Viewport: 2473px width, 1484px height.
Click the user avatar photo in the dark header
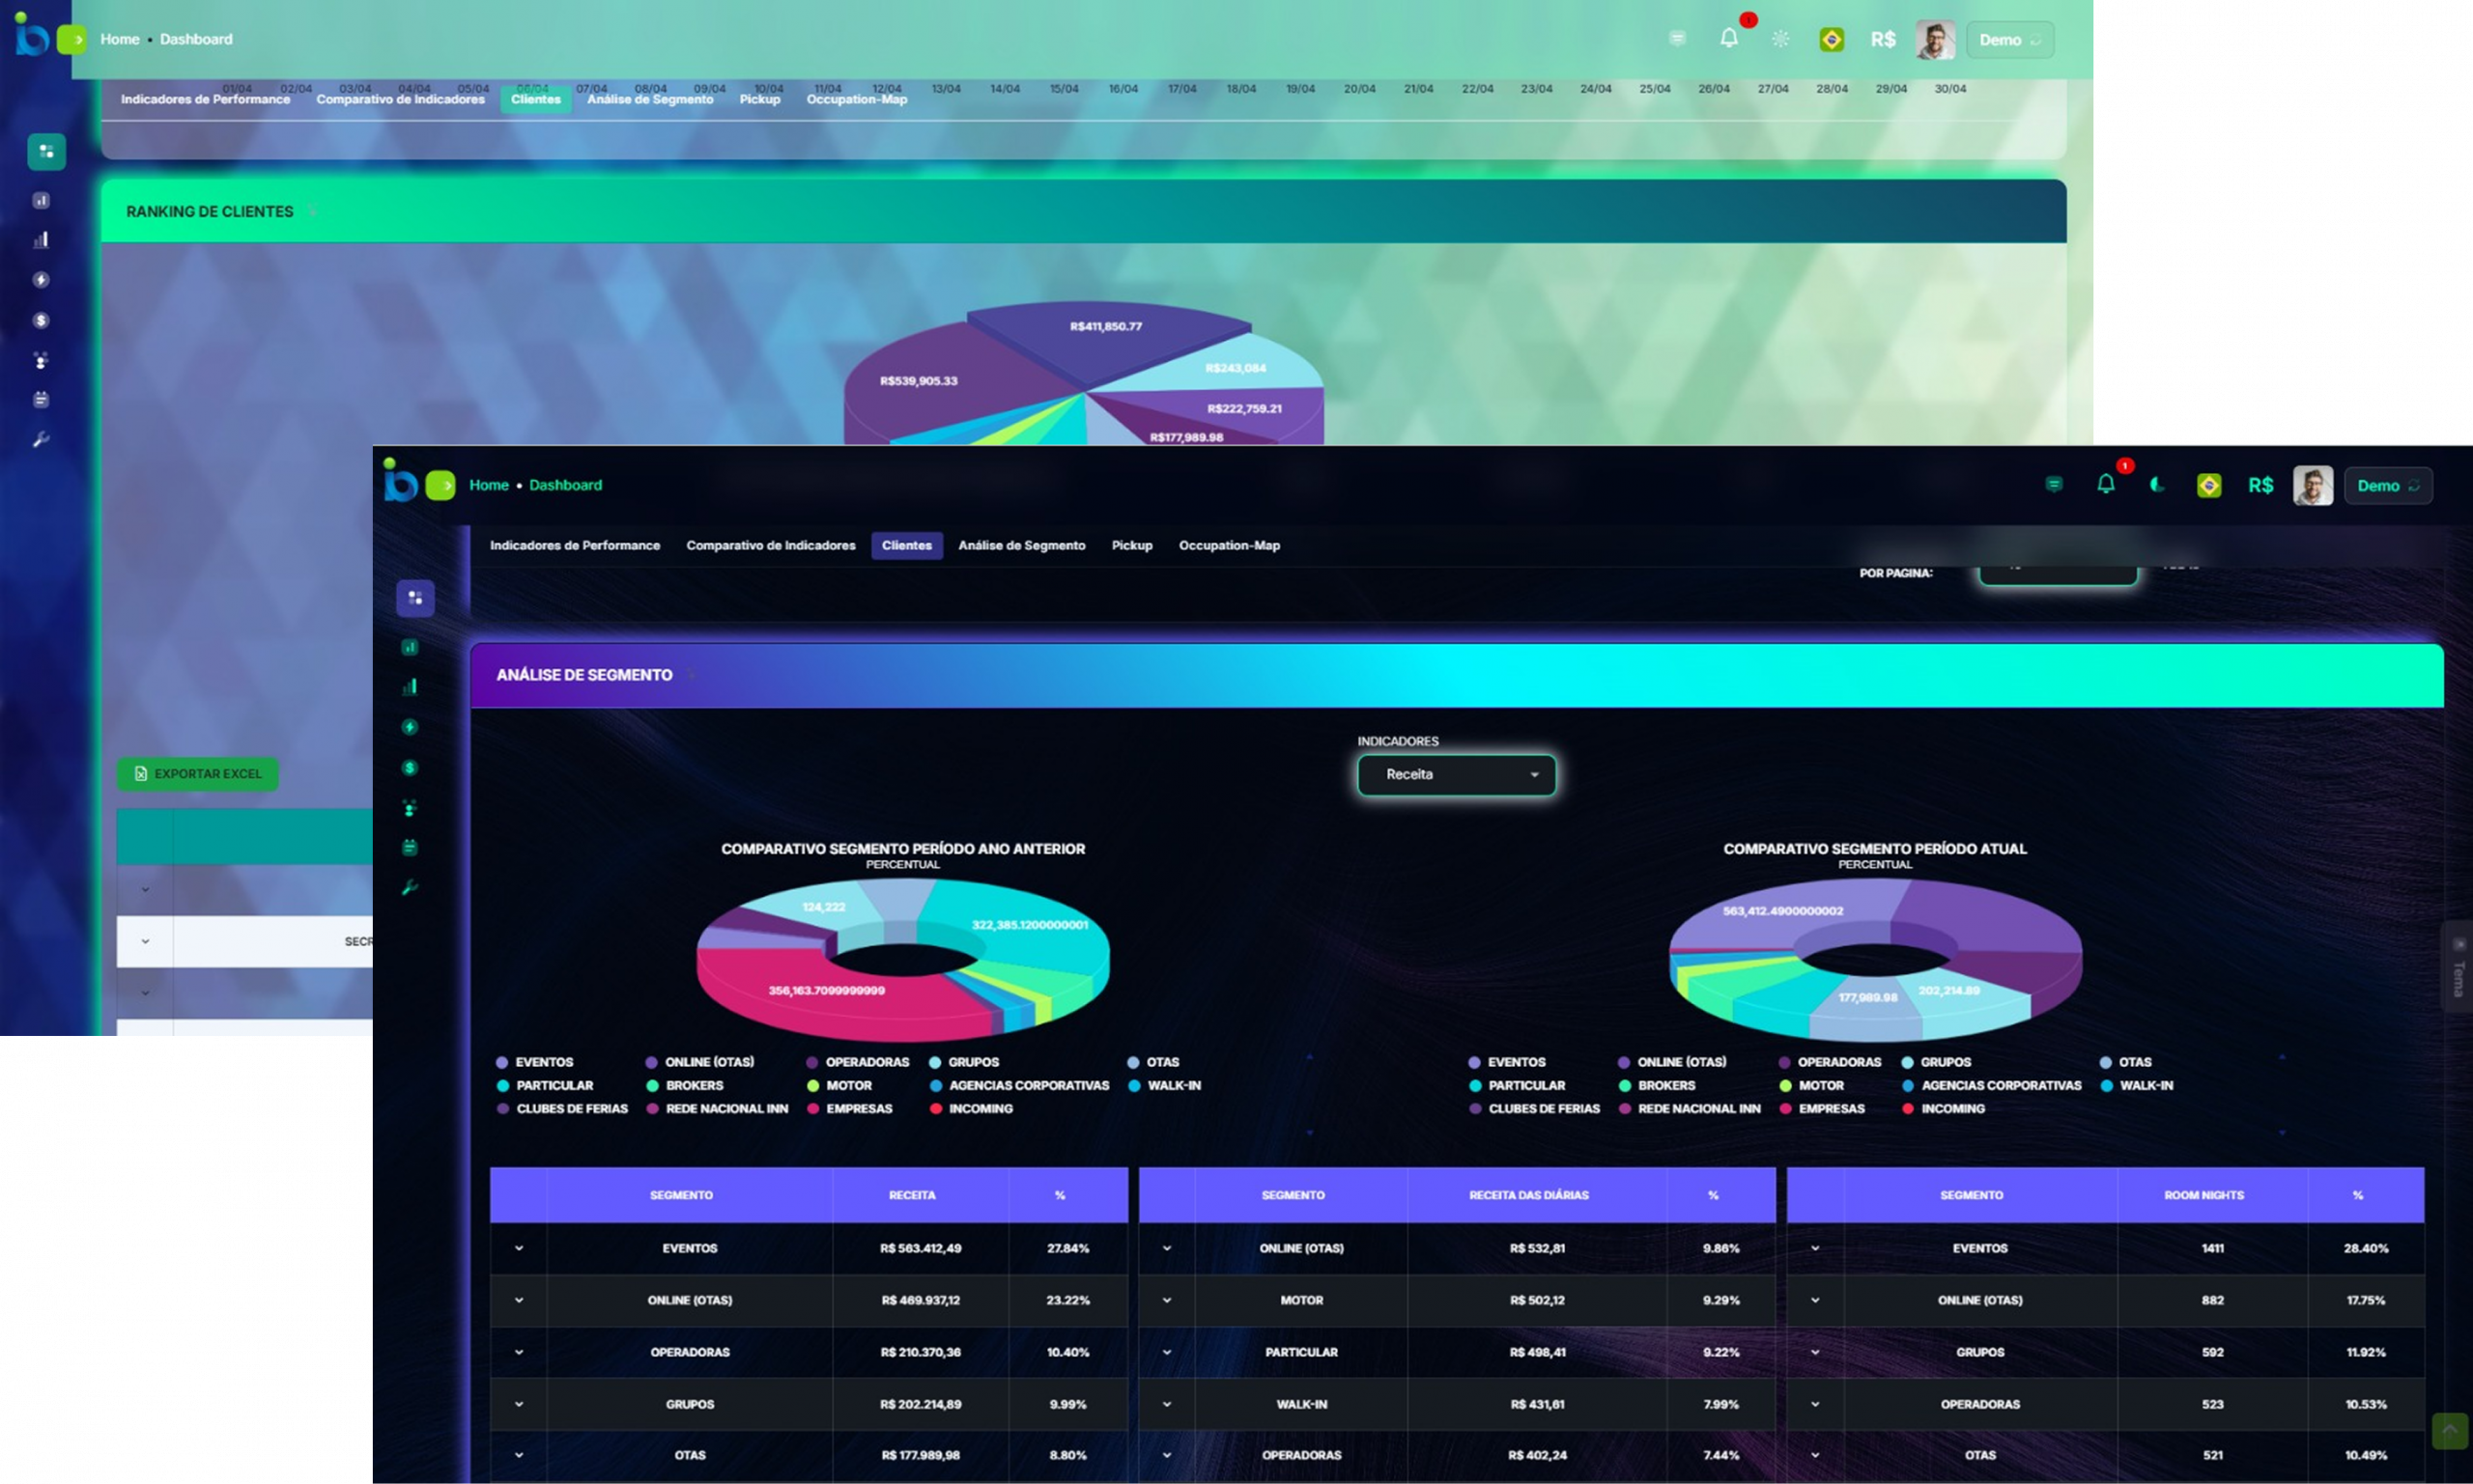coord(2312,485)
